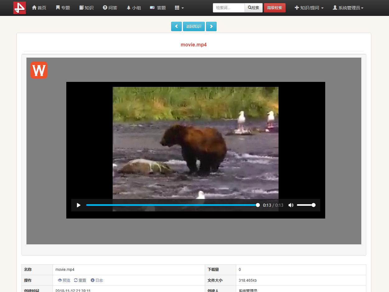
Task: Open 日志 log info link
Action: tap(97, 280)
